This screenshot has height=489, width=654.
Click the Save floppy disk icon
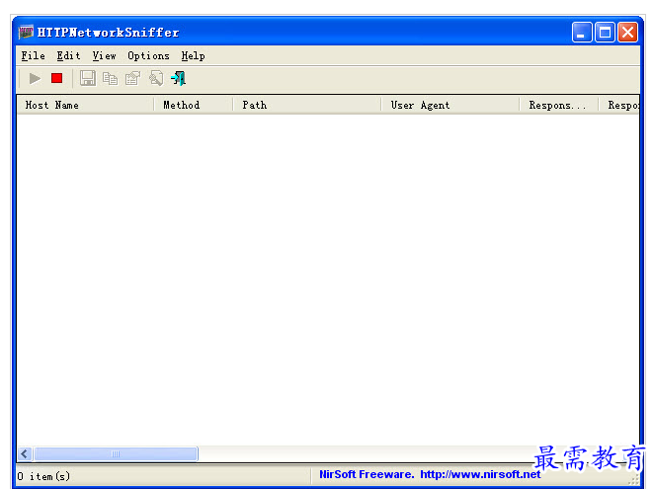pos(87,78)
